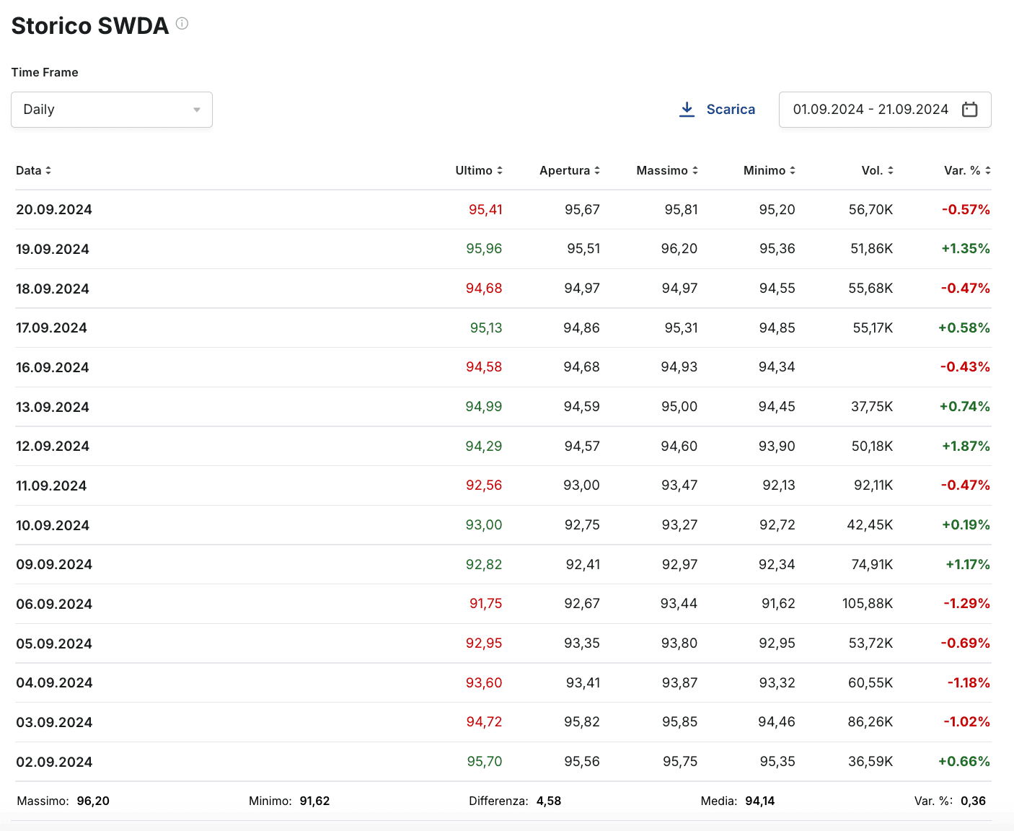
Task: Click the info icon next to Storico SWDA
Action: [x=182, y=24]
